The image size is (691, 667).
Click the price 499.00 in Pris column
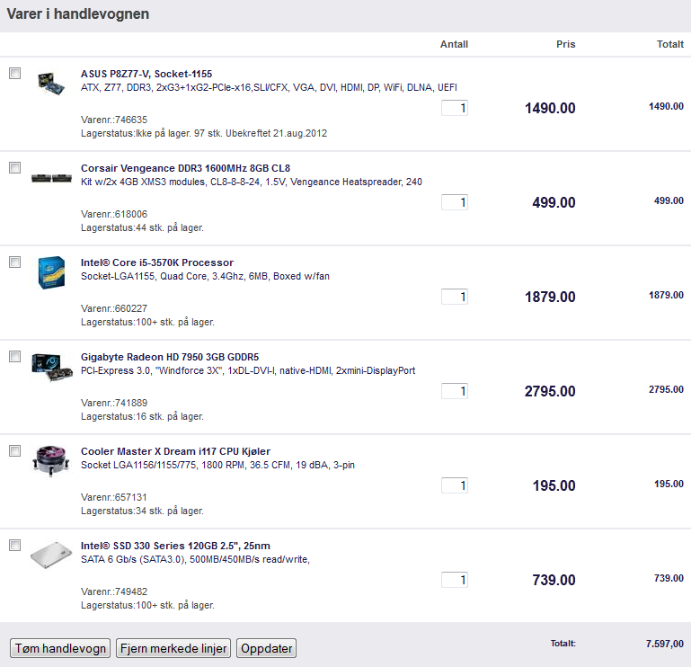coord(554,202)
